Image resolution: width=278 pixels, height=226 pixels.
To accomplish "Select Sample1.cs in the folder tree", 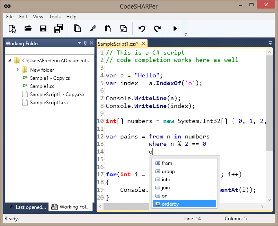I will (x=42, y=86).
